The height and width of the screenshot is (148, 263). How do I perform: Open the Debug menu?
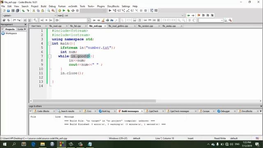pyautogui.click(x=52, y=6)
